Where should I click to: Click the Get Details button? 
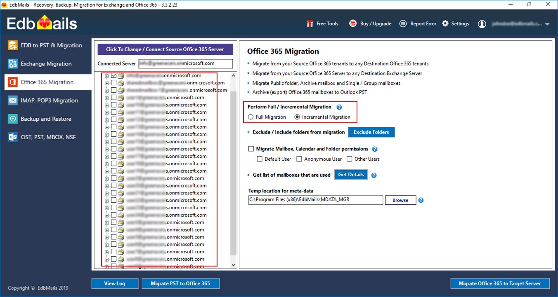coord(351,175)
